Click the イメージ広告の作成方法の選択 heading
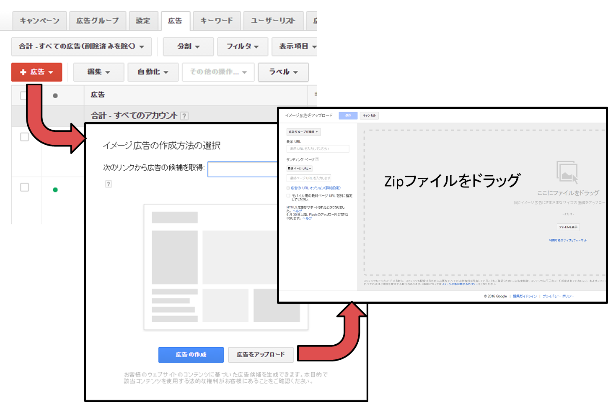 [x=162, y=146]
